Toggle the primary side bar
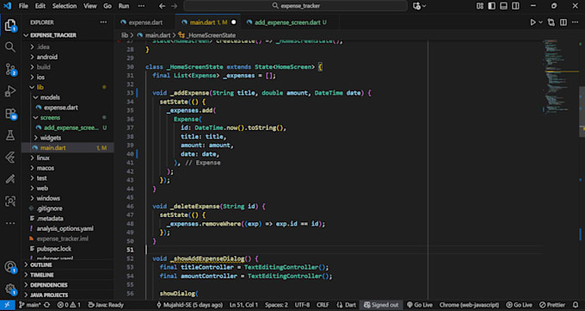585x311 pixels. point(492,6)
